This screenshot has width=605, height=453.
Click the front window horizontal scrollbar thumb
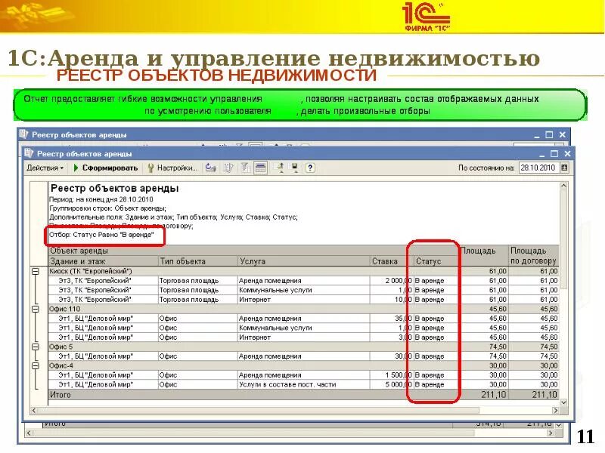pos(259,411)
